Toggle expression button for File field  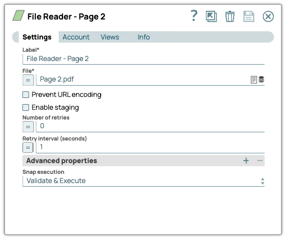(28, 80)
